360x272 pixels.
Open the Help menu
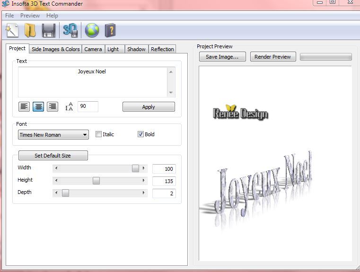(x=52, y=16)
